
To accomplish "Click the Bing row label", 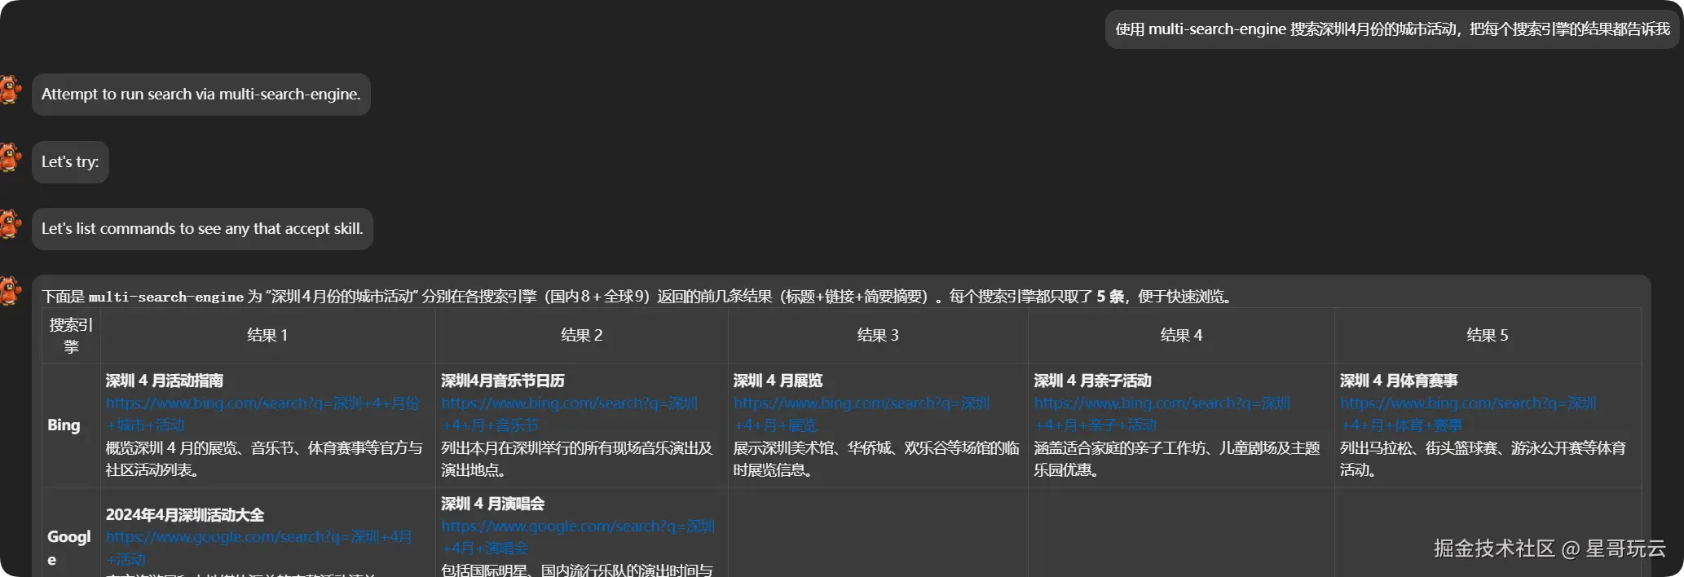I will [64, 425].
